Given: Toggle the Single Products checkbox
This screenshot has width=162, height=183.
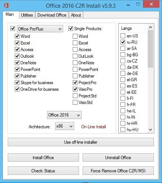Looking at the screenshot, I should (x=71, y=28).
